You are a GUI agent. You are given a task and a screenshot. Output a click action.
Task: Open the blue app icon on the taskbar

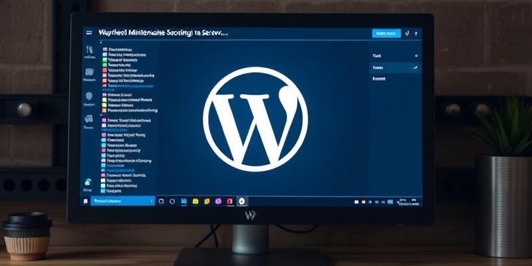click(x=184, y=201)
